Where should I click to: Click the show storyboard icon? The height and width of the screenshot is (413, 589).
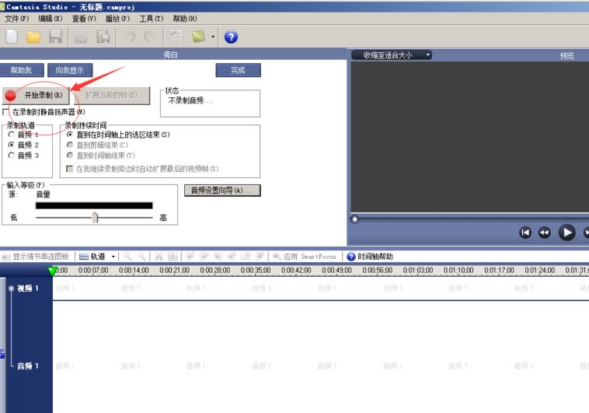(5, 257)
